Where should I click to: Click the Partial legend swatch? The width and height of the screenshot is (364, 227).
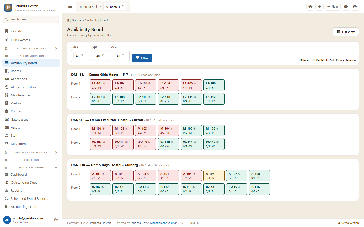tap(314, 60)
